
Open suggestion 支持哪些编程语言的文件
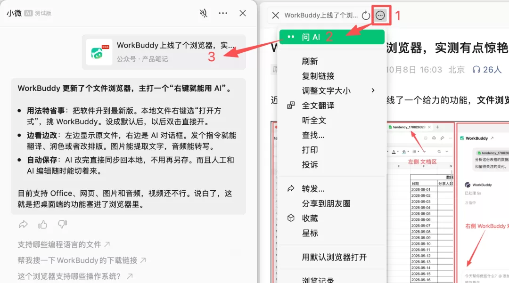[64, 244]
